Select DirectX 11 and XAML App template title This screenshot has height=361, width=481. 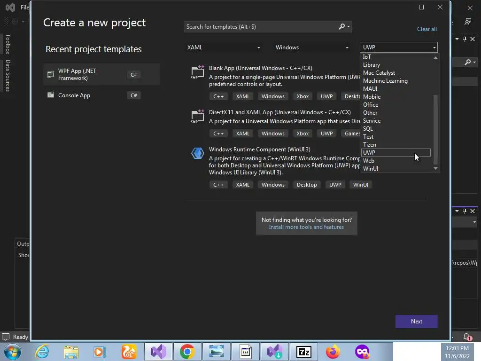(280, 112)
